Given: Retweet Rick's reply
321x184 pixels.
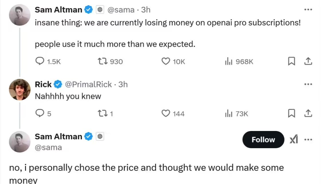Looking at the screenshot, I should pyautogui.click(x=102, y=113).
